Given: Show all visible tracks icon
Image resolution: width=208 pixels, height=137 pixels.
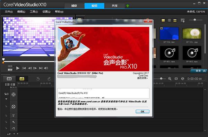Looking at the screenshot, I should (7, 85).
